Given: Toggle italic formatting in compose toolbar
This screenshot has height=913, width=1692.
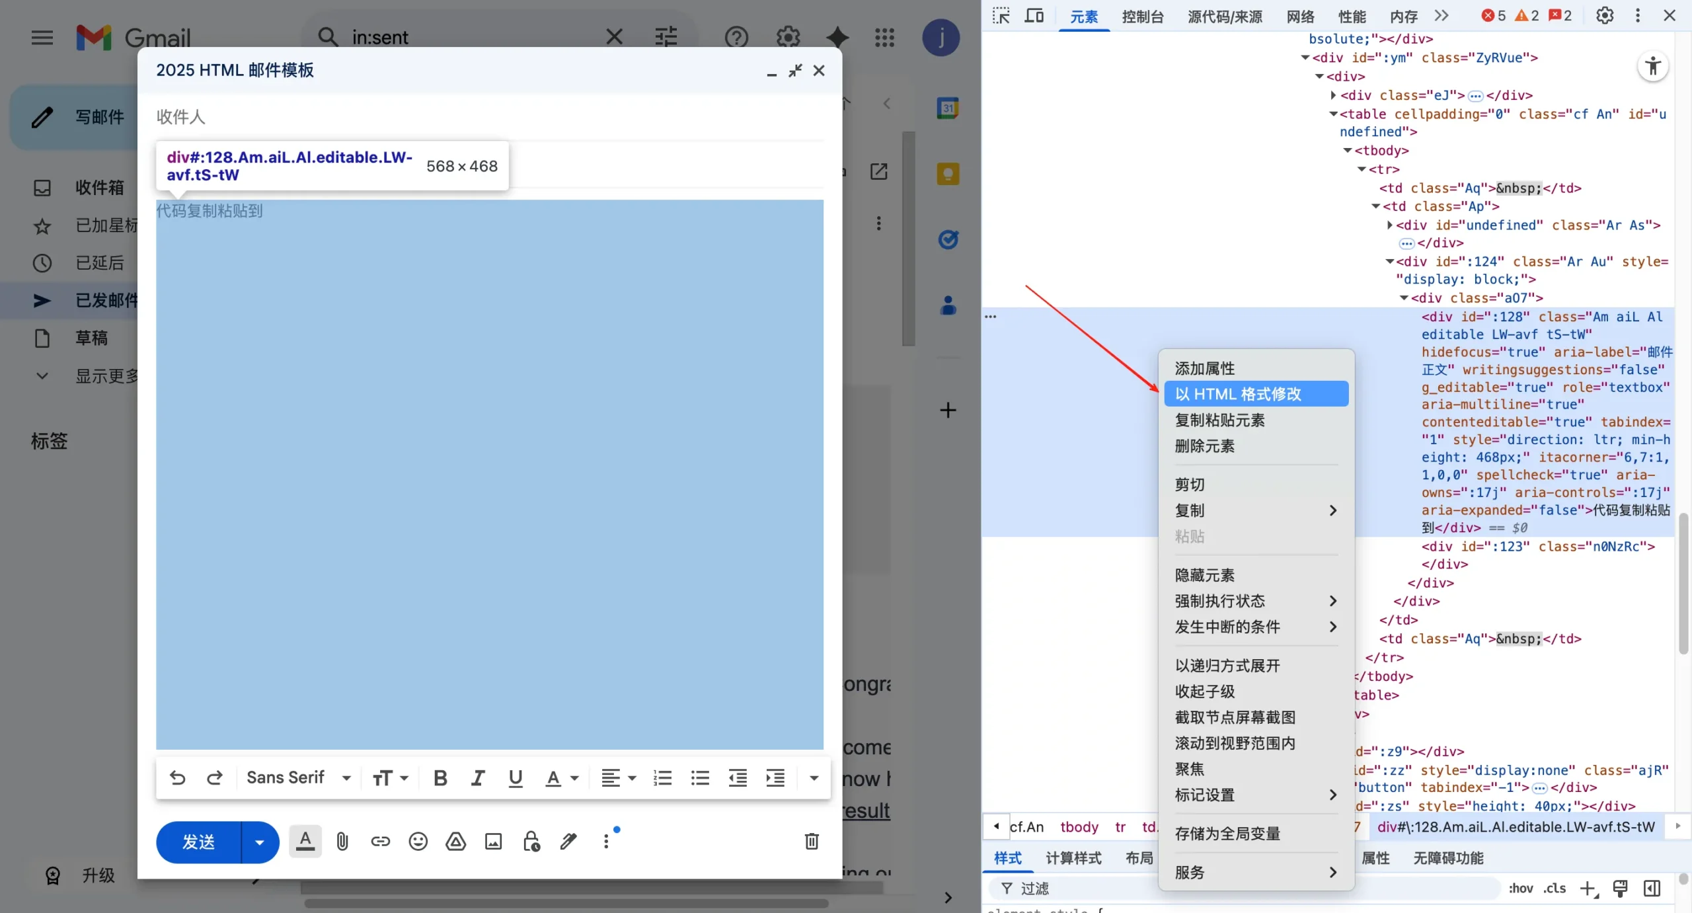Looking at the screenshot, I should (x=478, y=778).
